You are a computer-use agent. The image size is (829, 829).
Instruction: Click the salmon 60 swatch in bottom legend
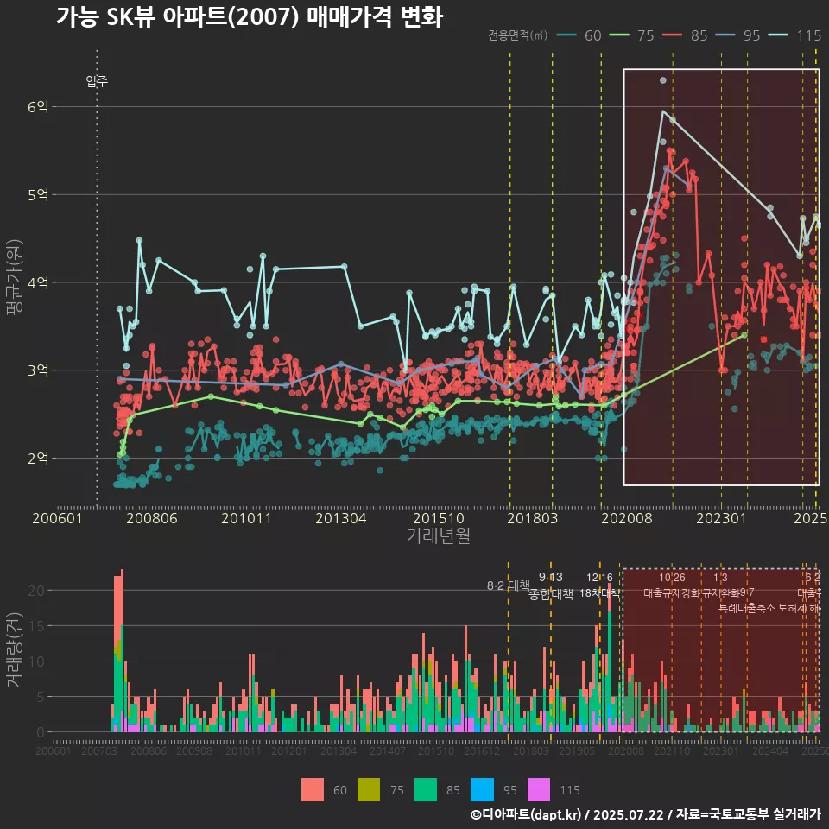(x=313, y=790)
